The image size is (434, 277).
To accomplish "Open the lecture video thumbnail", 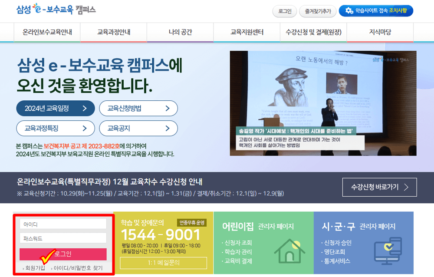I will click(x=323, y=103).
